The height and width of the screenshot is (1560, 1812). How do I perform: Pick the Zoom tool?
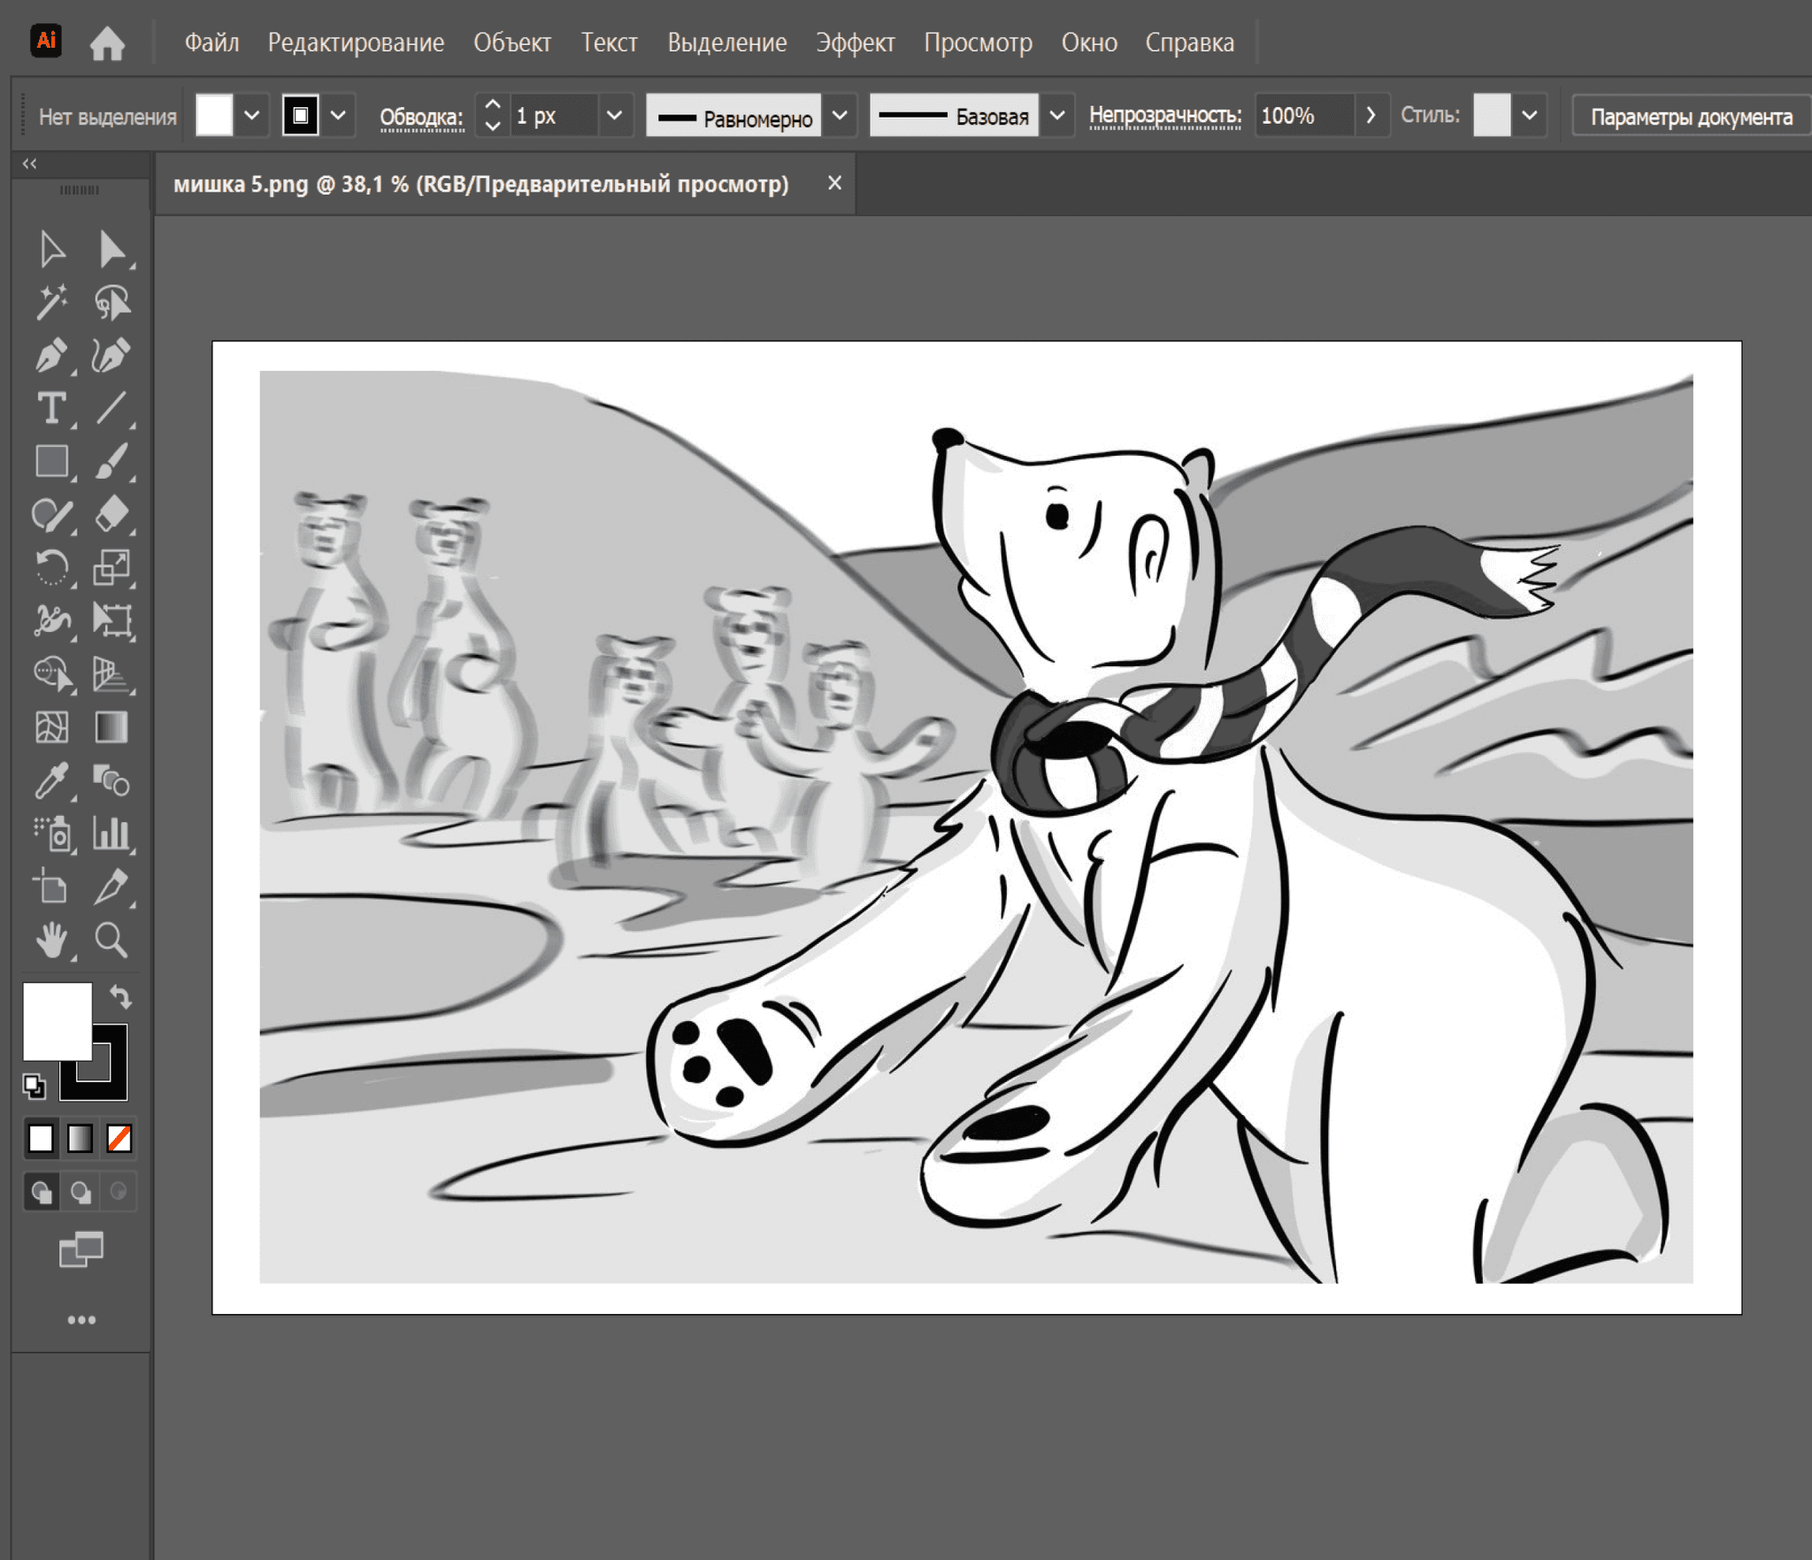[x=113, y=941]
